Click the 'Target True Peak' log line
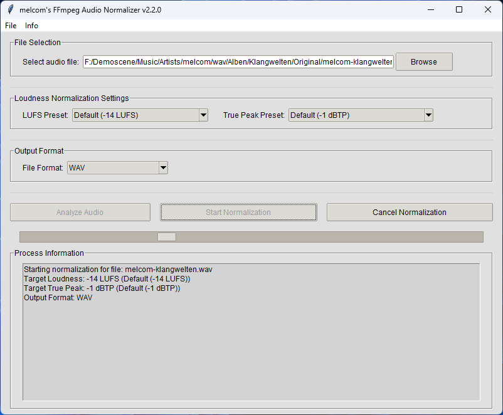The width and height of the screenshot is (503, 415). pyautogui.click(x=102, y=288)
